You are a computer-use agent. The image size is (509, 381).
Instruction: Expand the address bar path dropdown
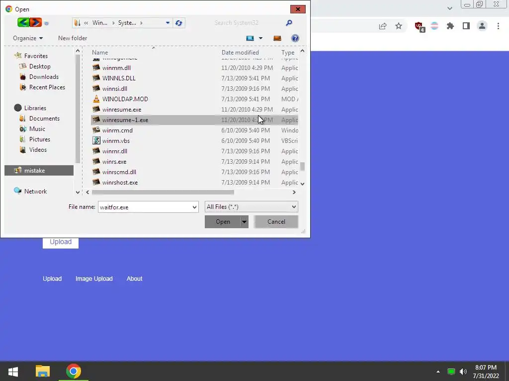(168, 23)
